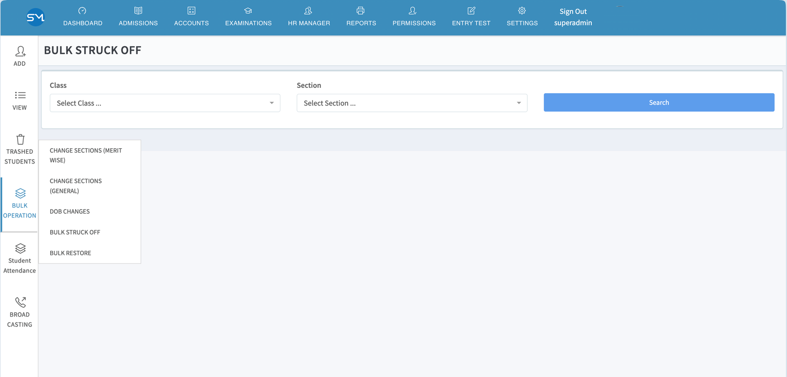Click the Select Section dropdown arrow
Image resolution: width=787 pixels, height=377 pixels.
[519, 103]
